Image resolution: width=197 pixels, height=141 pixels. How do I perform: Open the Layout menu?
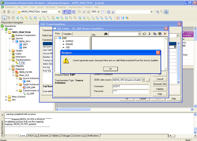(x=40, y=7)
